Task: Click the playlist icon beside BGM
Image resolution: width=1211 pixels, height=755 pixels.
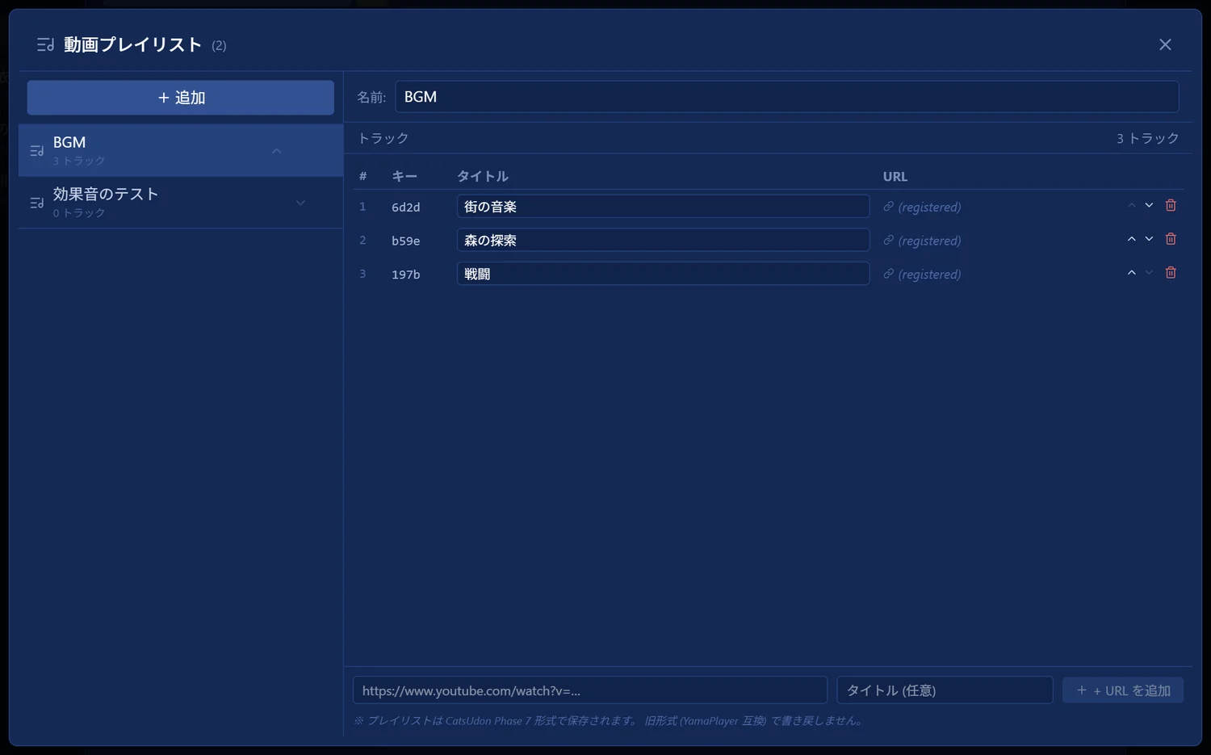Action: [37, 151]
